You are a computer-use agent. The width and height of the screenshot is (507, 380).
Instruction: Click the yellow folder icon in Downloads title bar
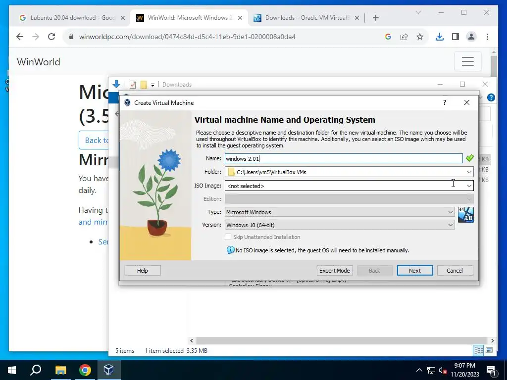[144, 85]
